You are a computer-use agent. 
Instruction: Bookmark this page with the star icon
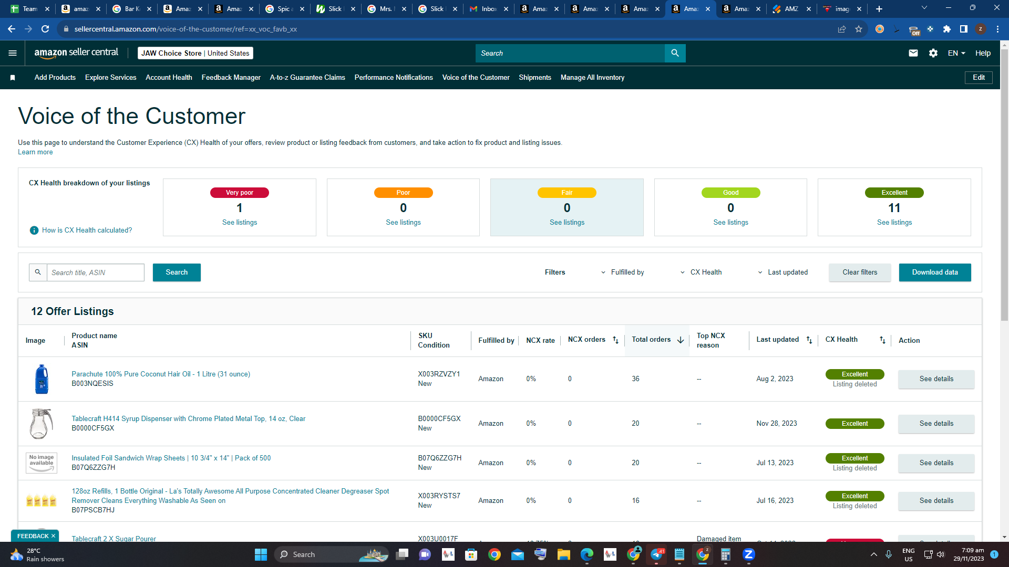[859, 29]
